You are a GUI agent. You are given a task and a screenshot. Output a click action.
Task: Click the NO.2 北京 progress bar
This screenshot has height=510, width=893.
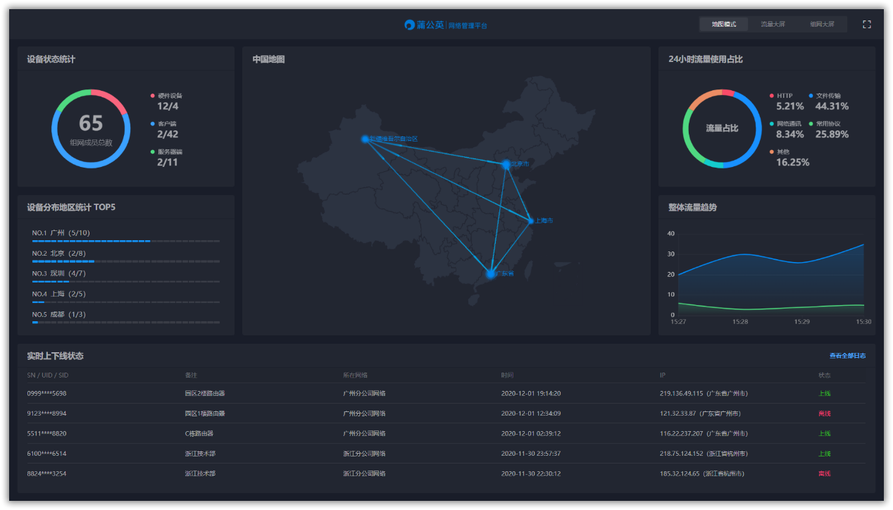pyautogui.click(x=126, y=261)
